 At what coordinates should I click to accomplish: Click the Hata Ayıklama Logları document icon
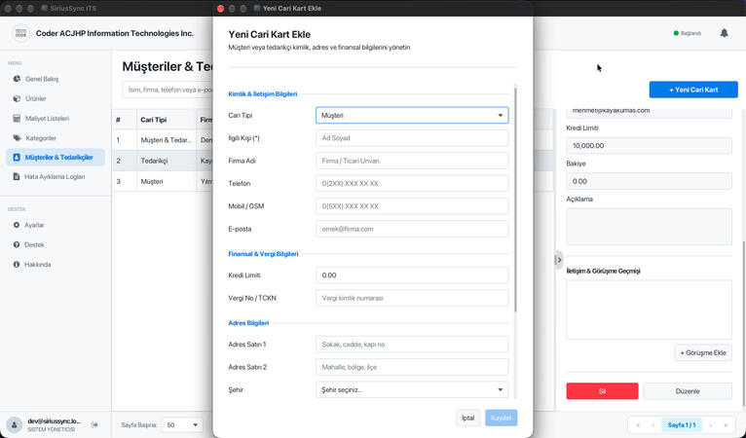pyautogui.click(x=17, y=176)
